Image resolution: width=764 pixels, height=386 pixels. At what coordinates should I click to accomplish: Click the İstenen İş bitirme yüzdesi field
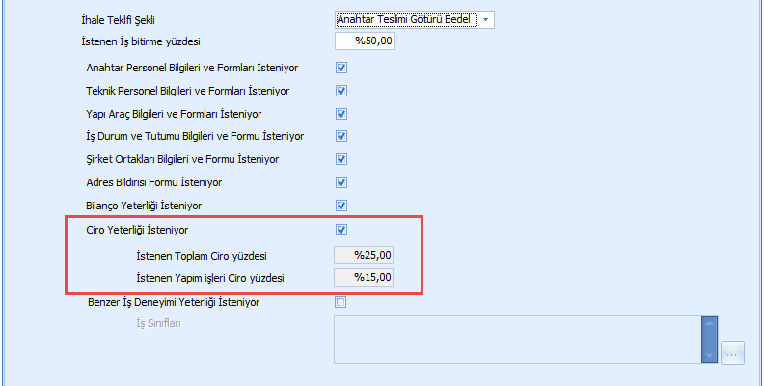(x=364, y=41)
